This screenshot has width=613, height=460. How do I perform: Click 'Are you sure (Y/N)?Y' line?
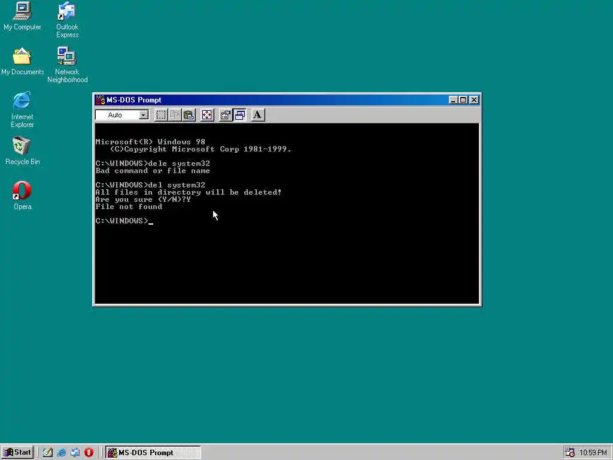143,199
